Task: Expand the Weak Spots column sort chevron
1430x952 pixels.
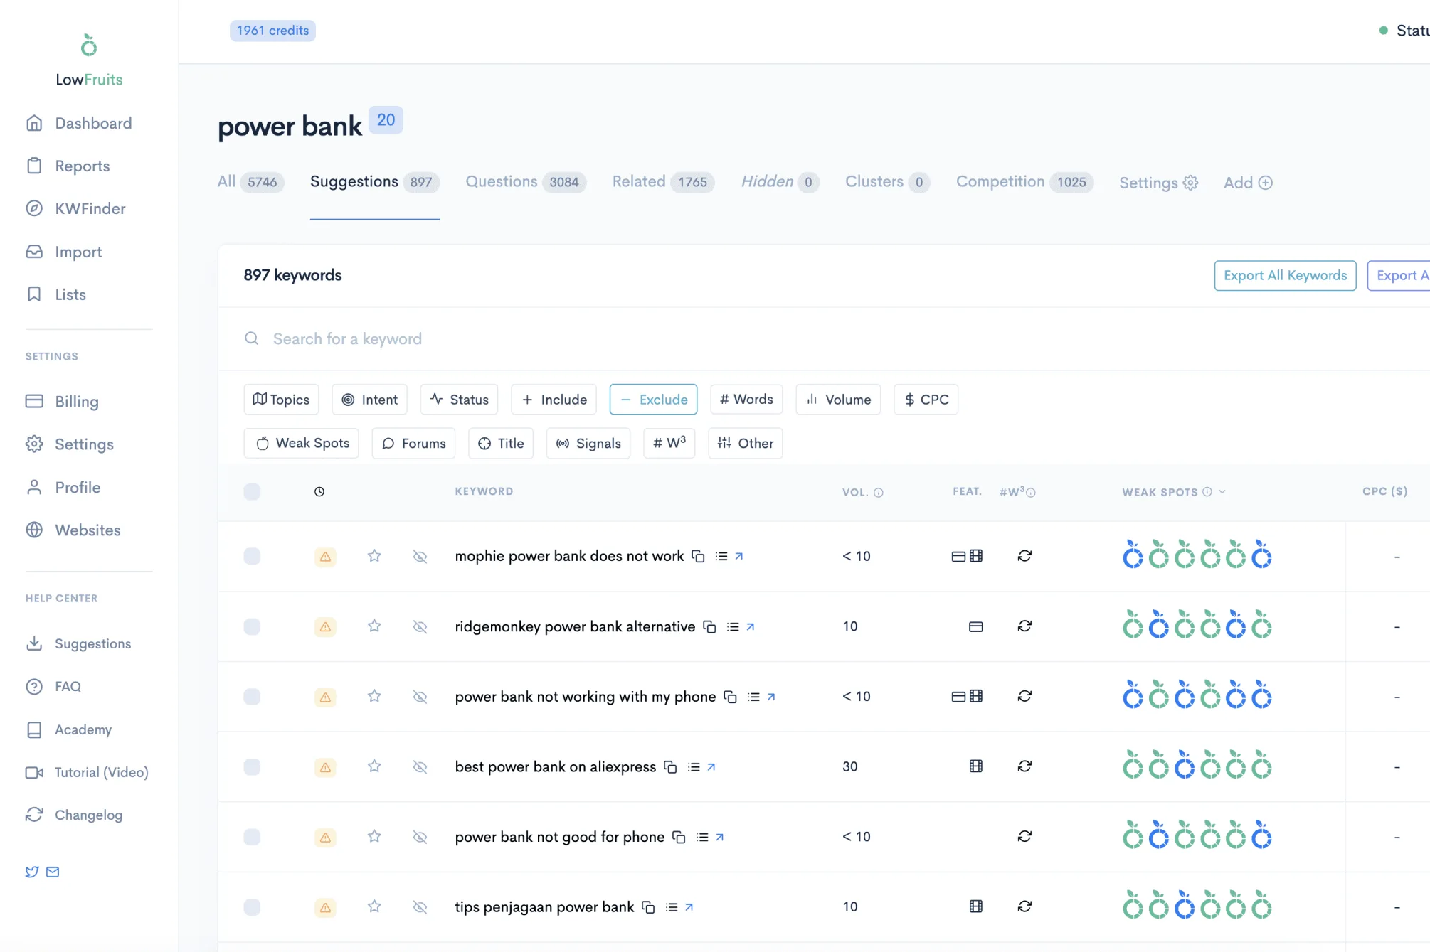Action: tap(1222, 491)
